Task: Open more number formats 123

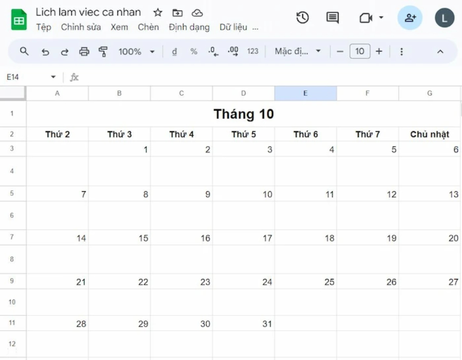Action: [253, 51]
